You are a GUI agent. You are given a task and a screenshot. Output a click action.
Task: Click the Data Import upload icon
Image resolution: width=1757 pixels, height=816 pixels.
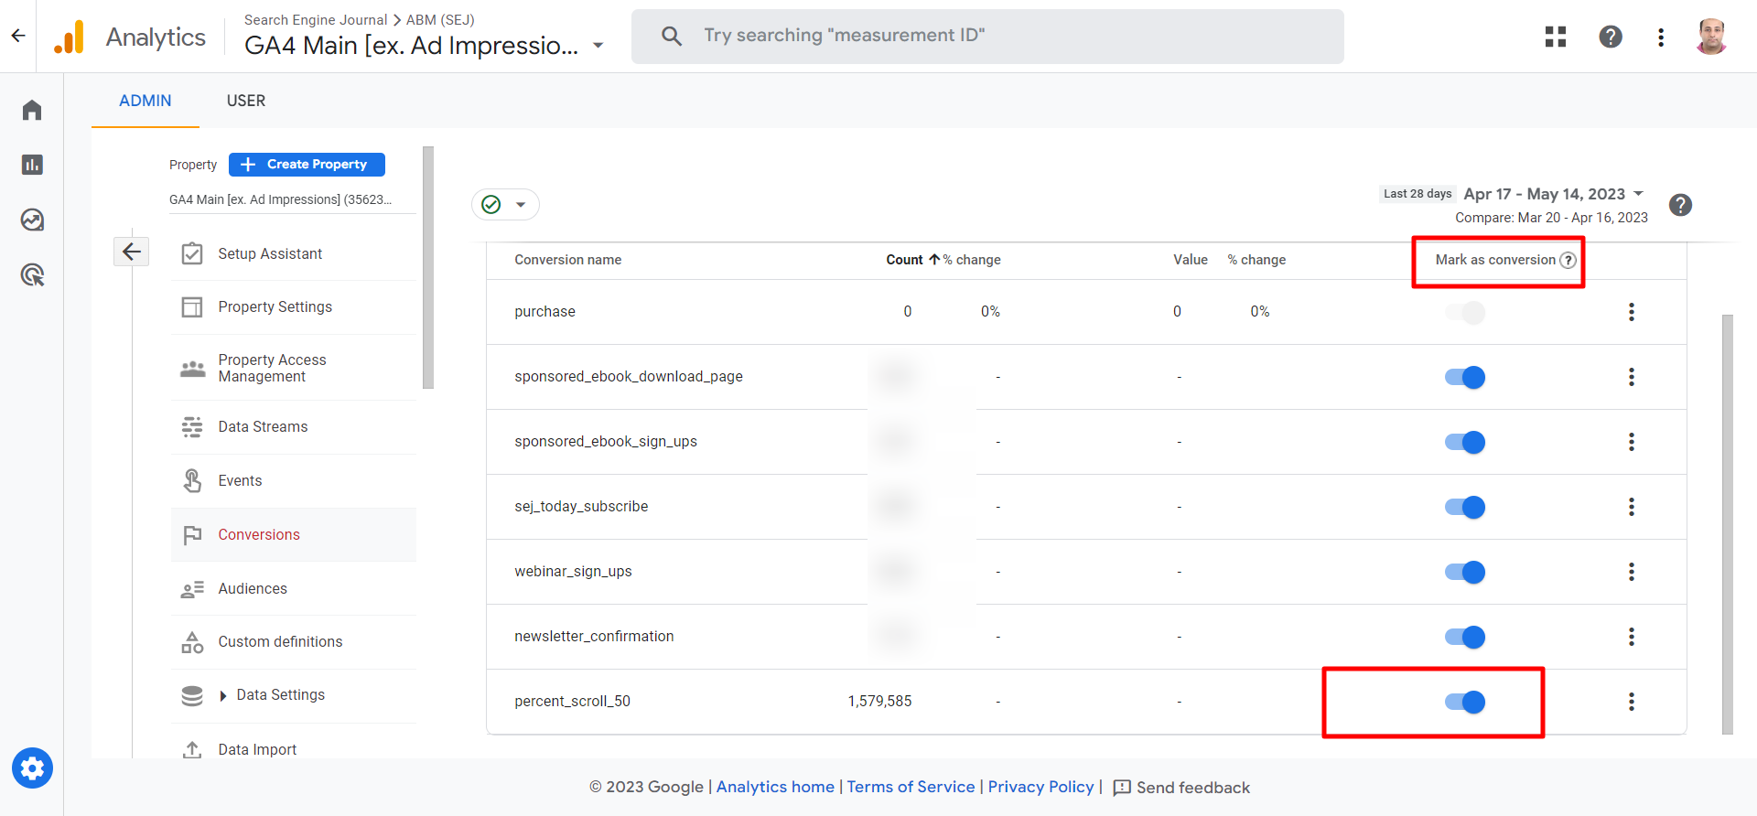tap(192, 749)
